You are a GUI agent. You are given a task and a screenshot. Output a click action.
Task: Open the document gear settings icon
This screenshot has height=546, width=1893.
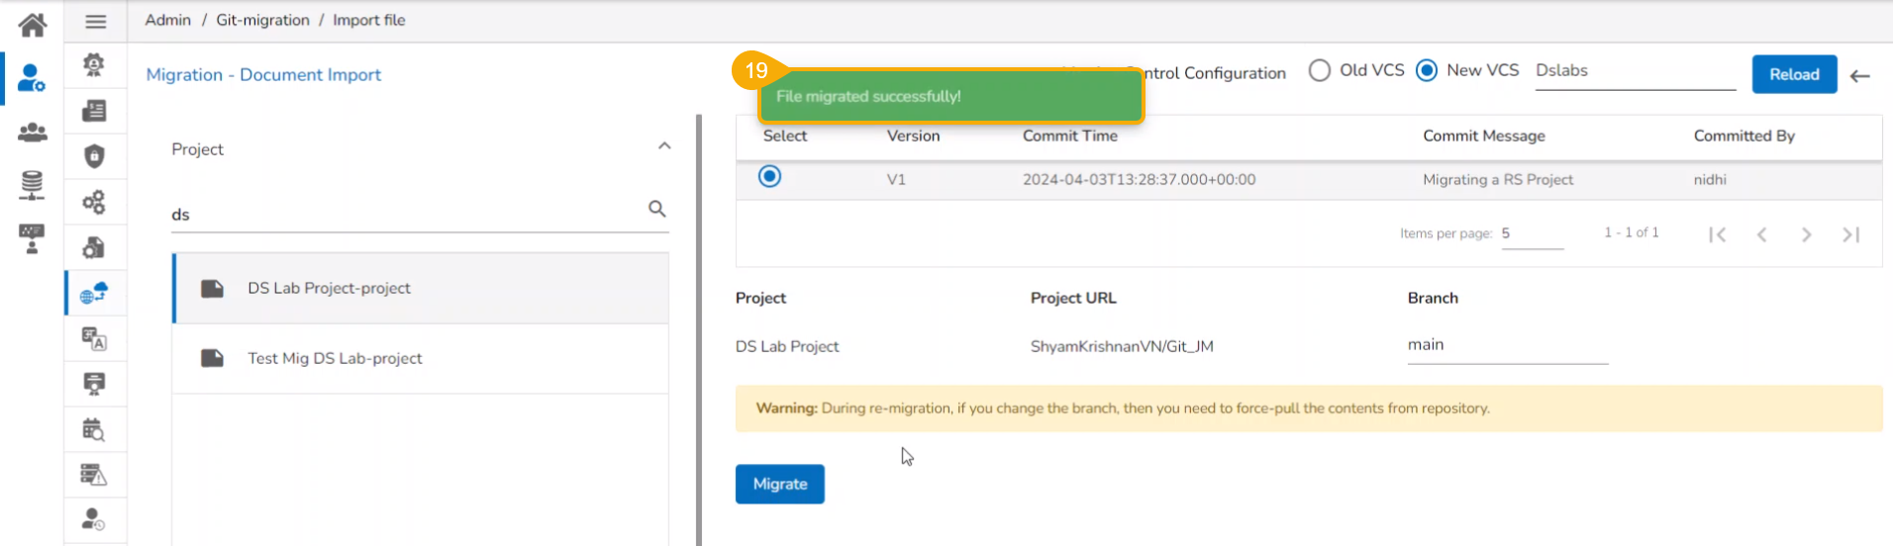(x=94, y=247)
